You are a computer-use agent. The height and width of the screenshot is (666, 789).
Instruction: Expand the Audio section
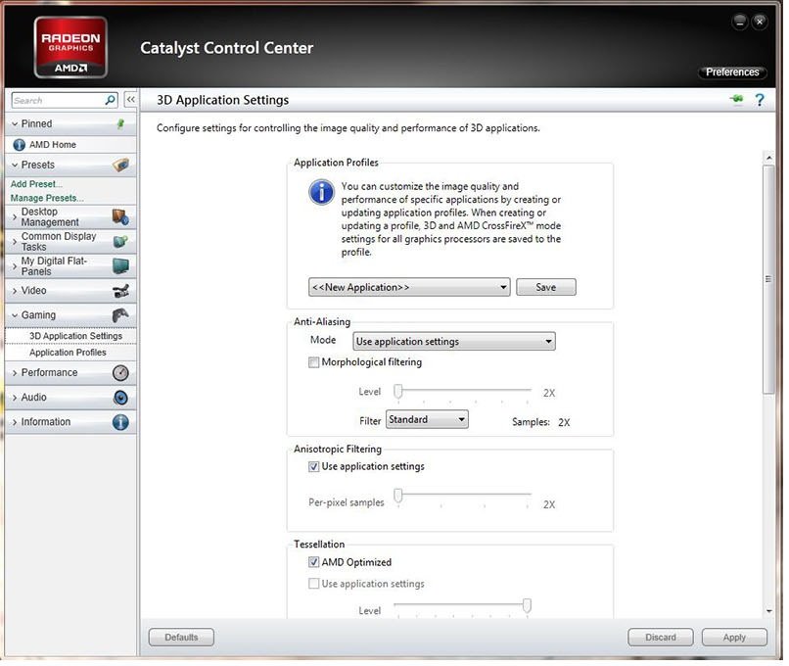click(x=15, y=398)
